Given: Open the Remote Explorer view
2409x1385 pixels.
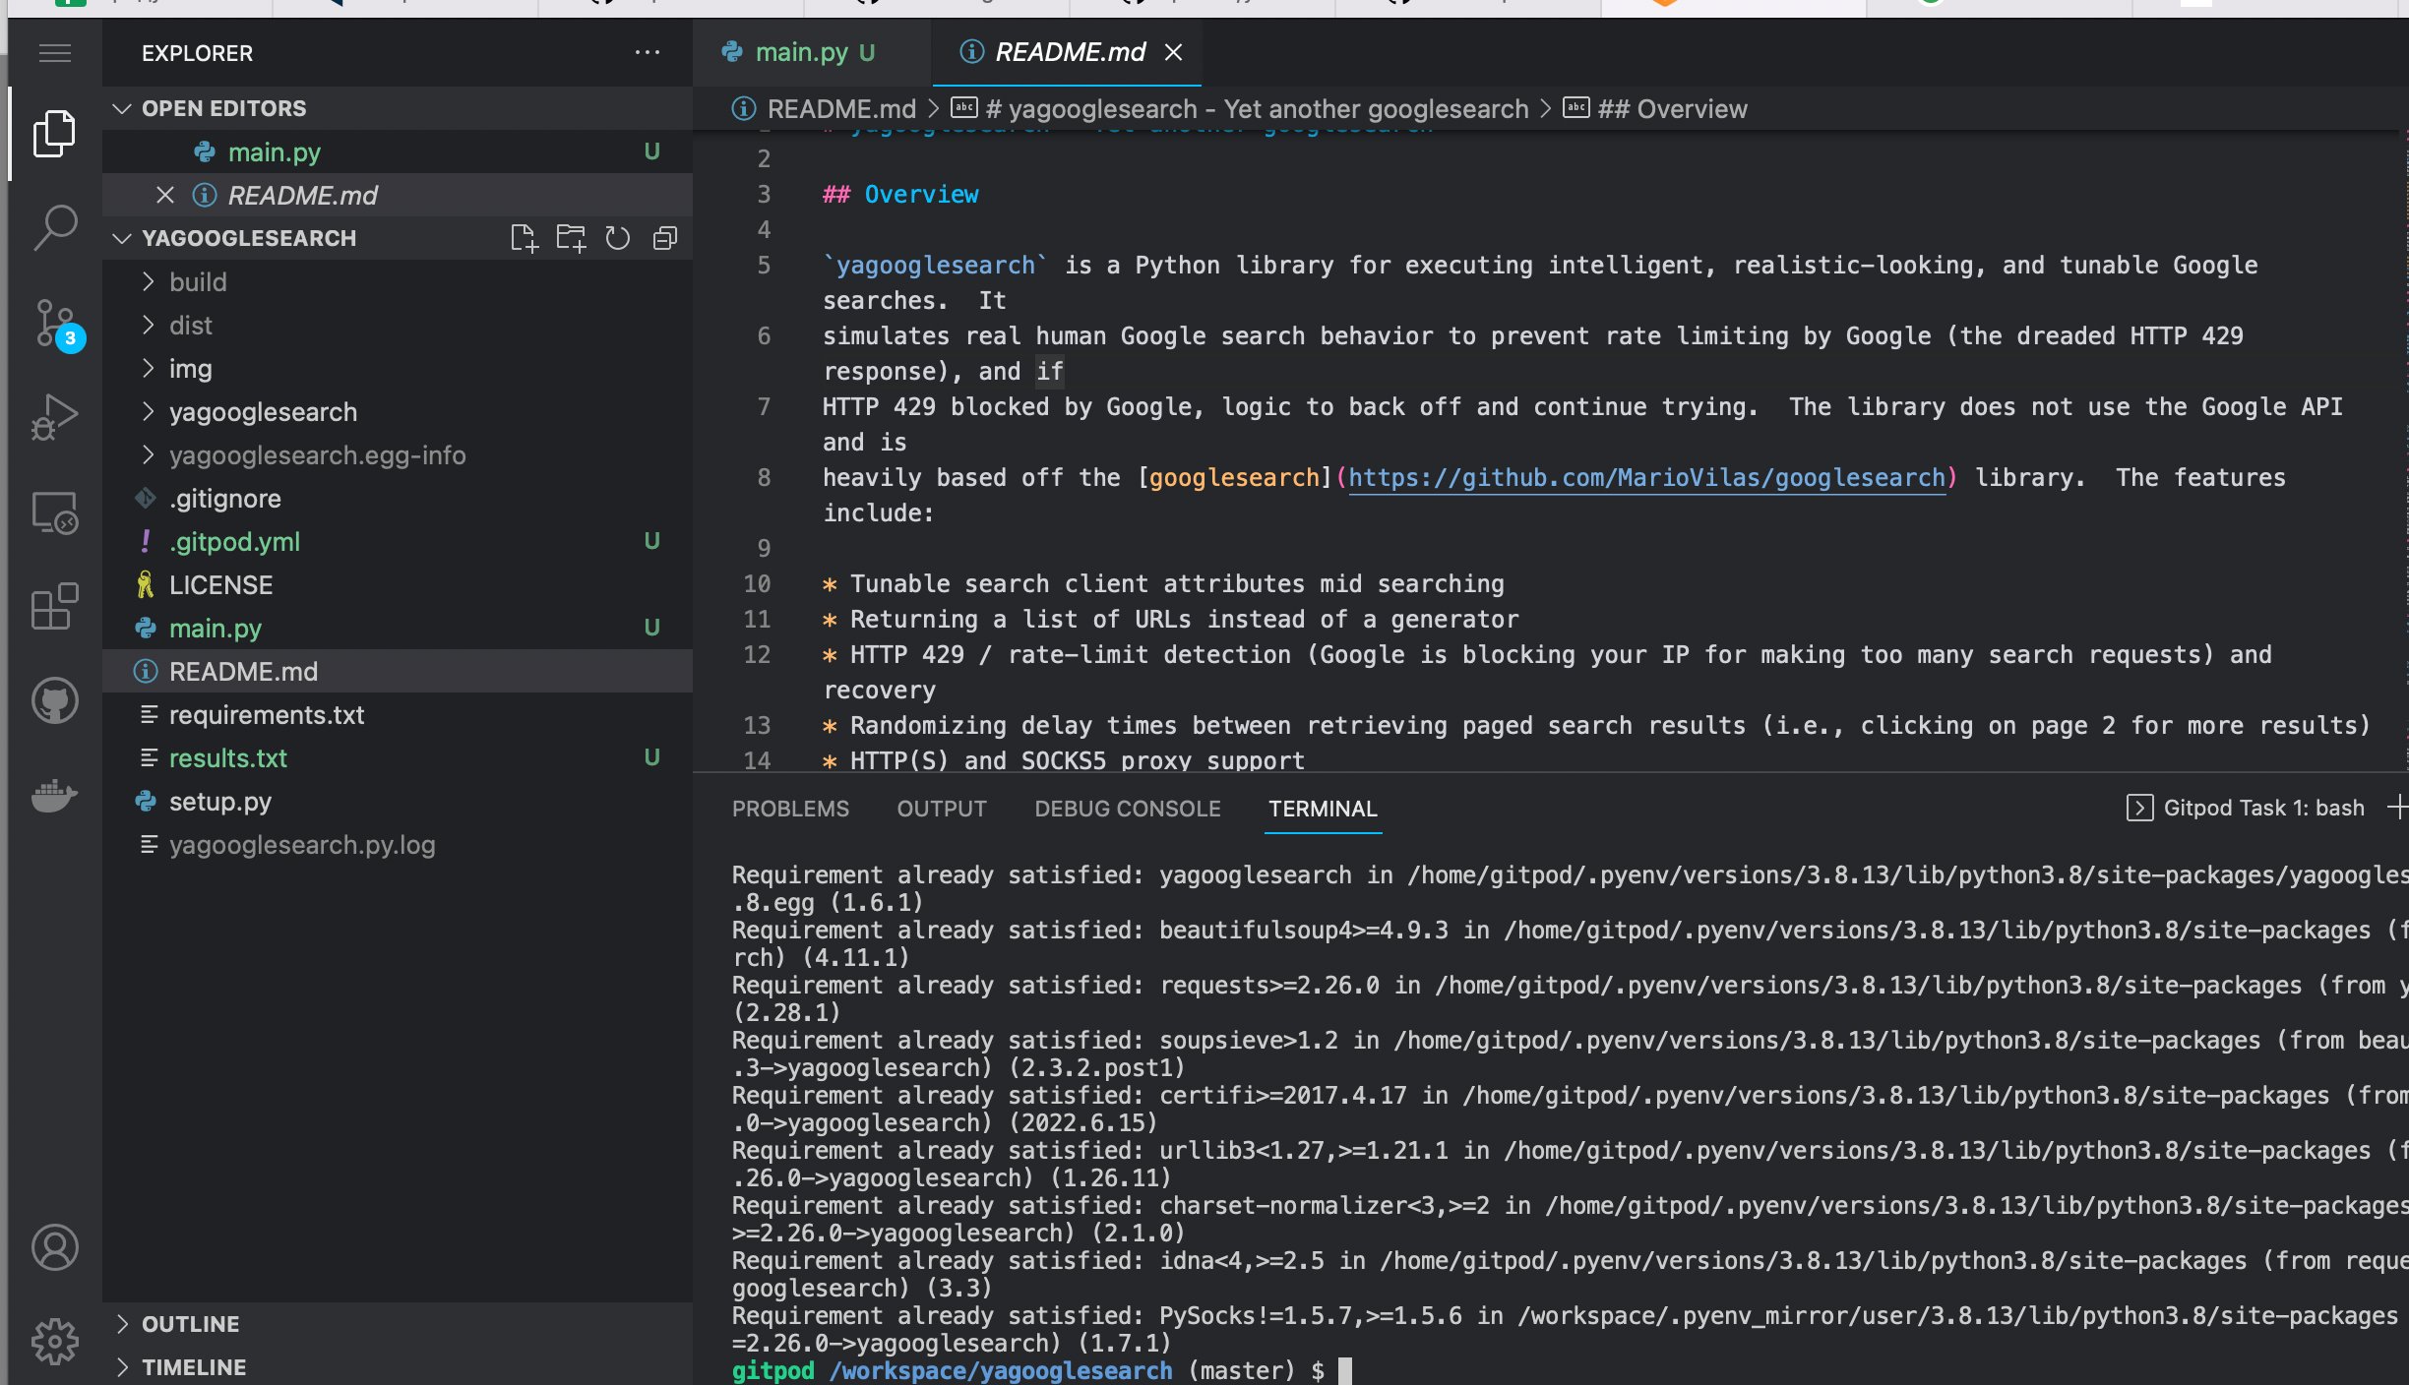Looking at the screenshot, I should [x=54, y=512].
